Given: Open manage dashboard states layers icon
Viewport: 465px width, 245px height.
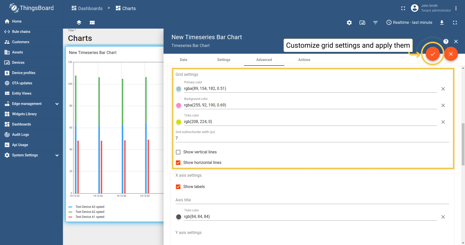Looking at the screenshot, I should click(79, 23).
